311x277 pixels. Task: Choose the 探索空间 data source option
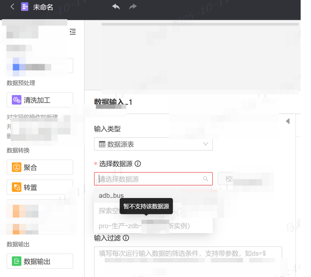tap(108, 211)
